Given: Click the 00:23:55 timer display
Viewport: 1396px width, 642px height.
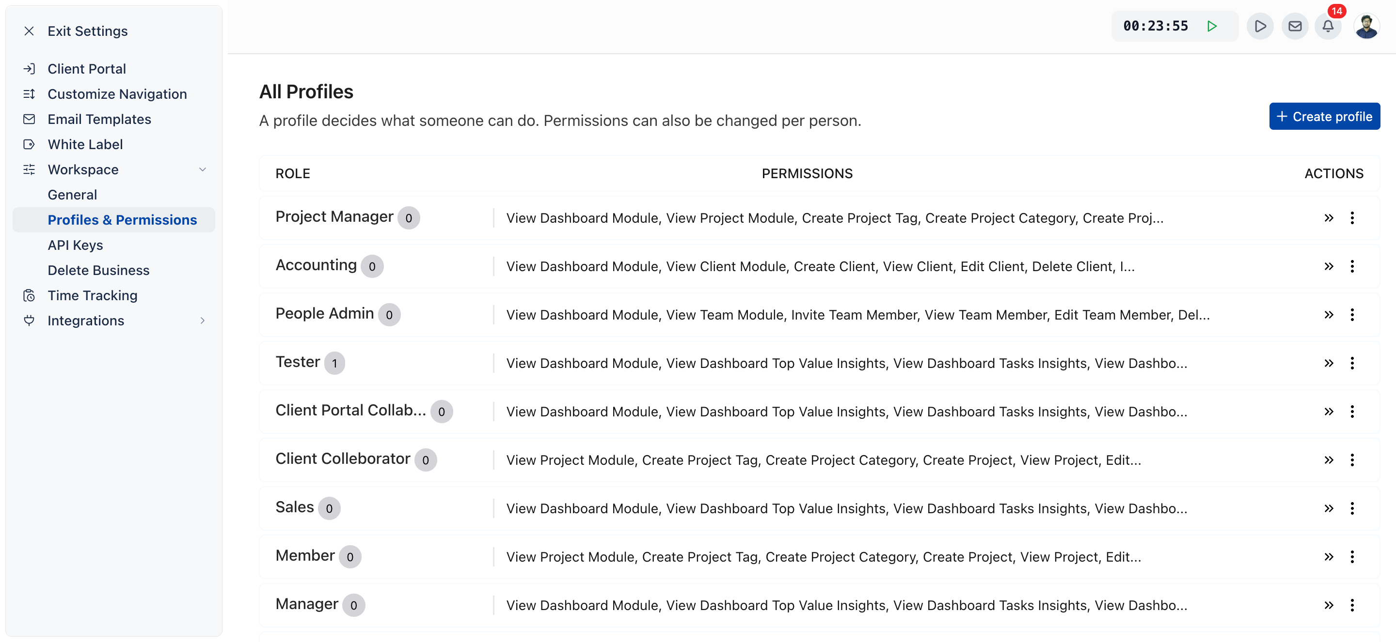Looking at the screenshot, I should tap(1156, 26).
